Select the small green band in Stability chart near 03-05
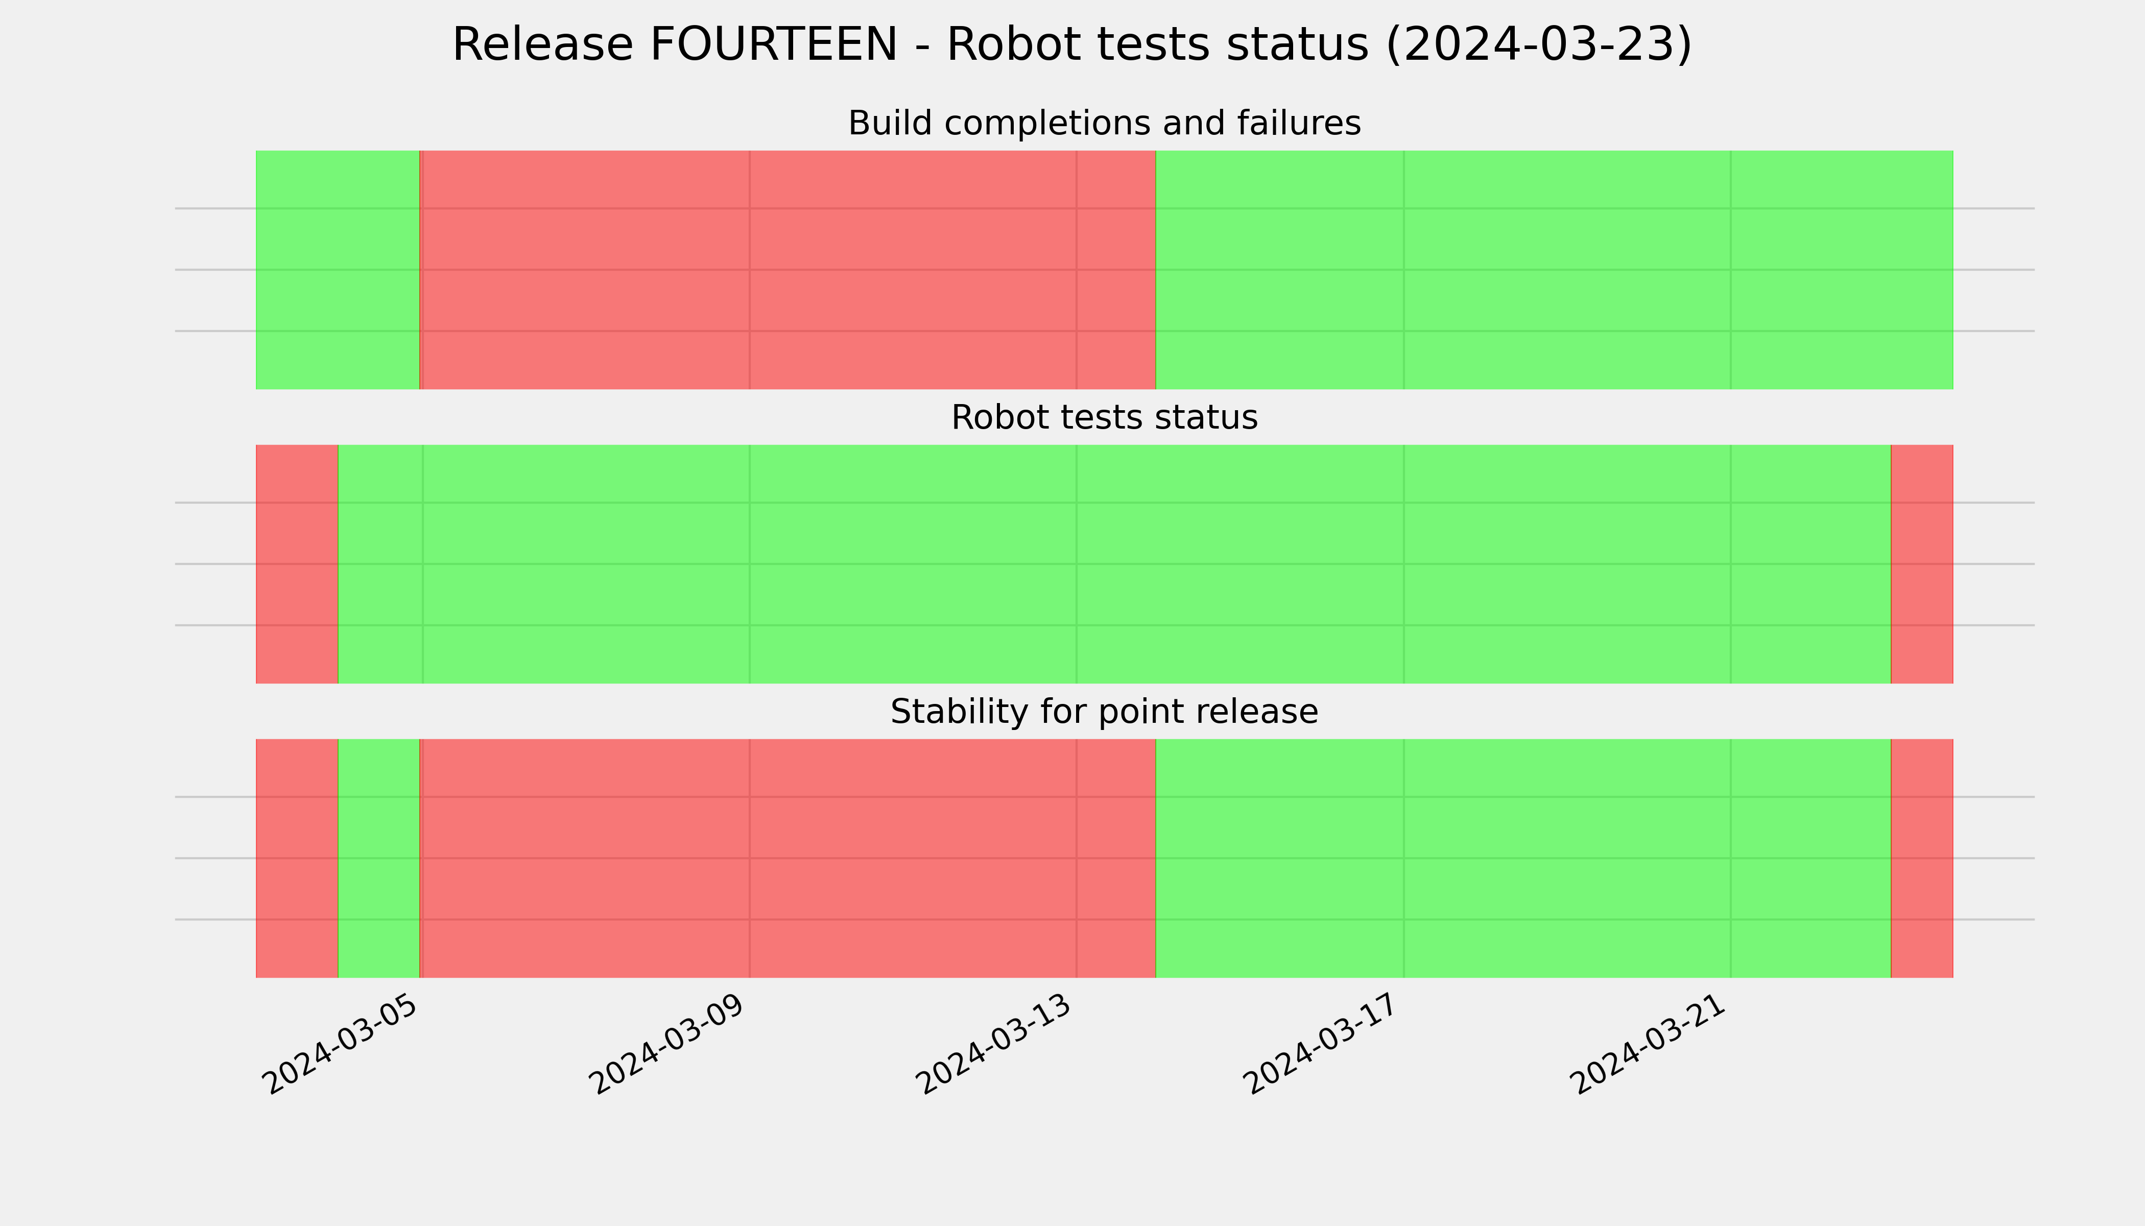This screenshot has width=2145, height=1226. (379, 858)
